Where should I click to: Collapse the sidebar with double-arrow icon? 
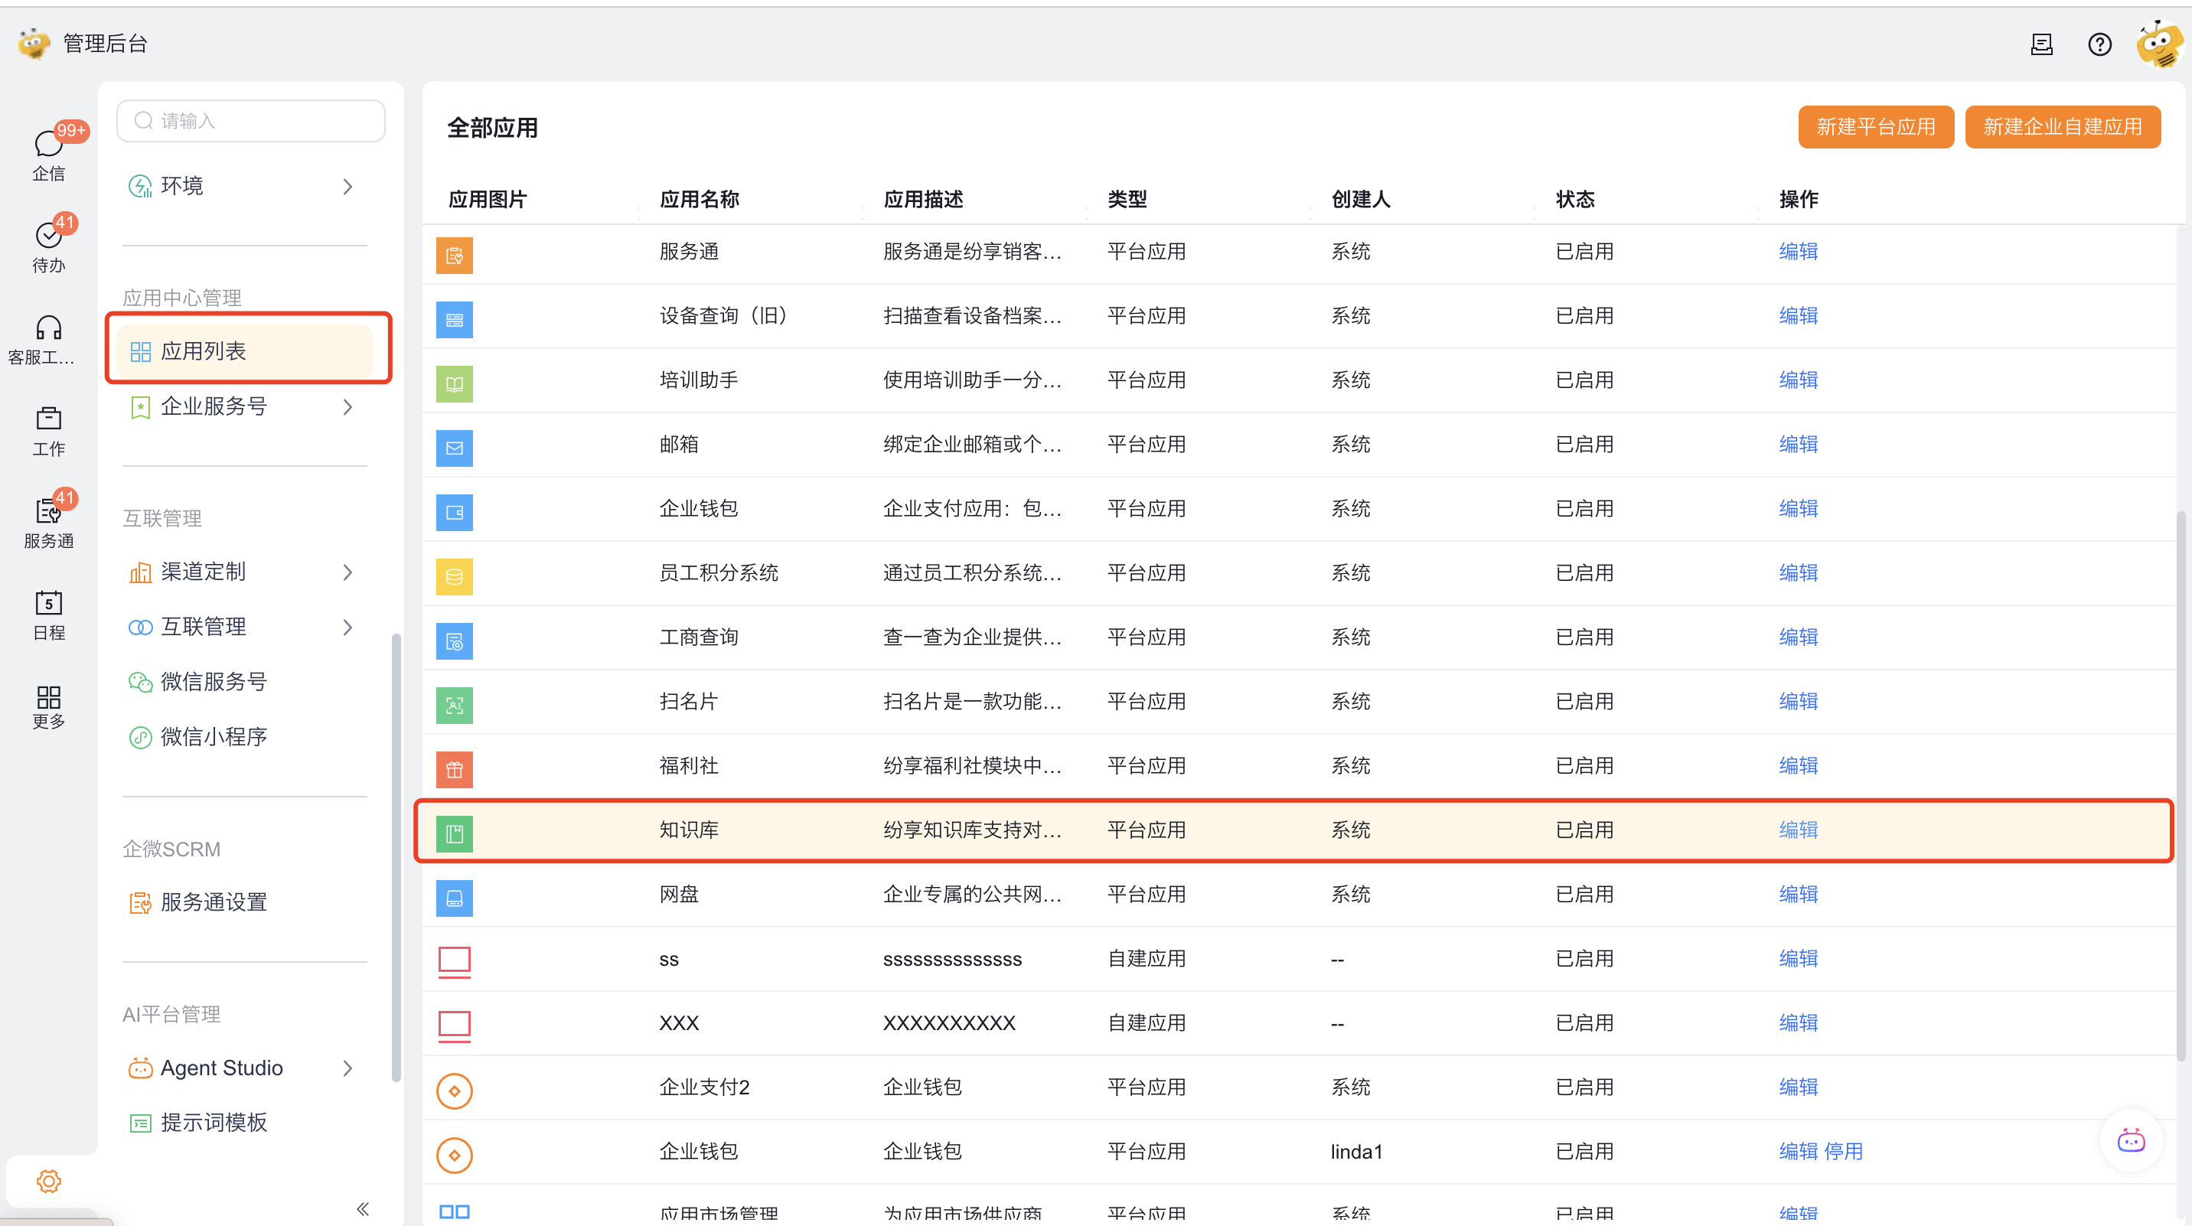coord(363,1208)
